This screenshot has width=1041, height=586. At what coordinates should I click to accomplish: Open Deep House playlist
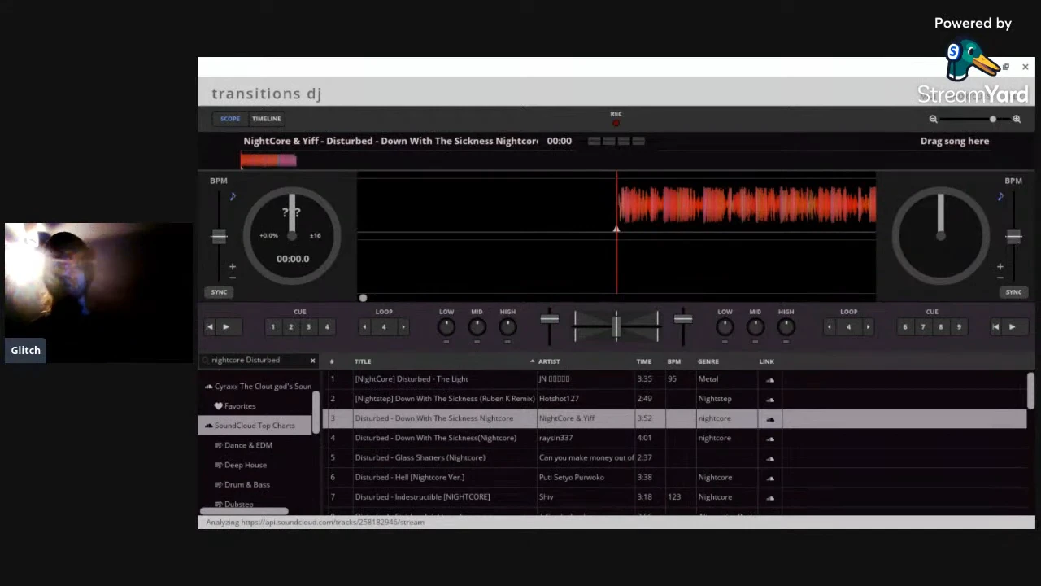pyautogui.click(x=241, y=465)
